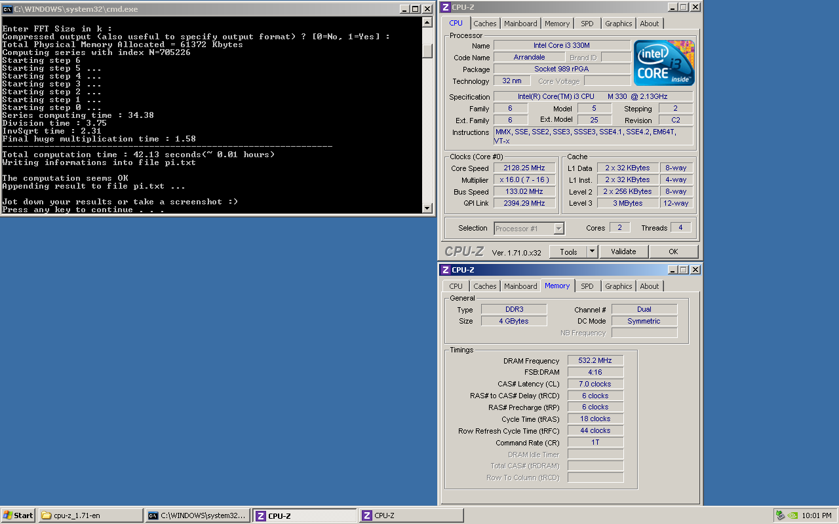Open the About tab in the lower CPU-Z window
Screen dimensions: 839x524
point(650,286)
